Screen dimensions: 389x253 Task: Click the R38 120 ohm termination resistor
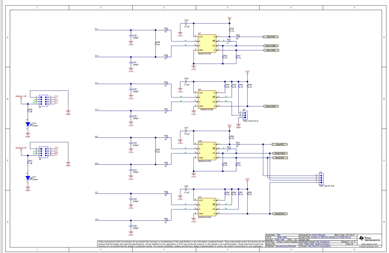(x=156, y=44)
